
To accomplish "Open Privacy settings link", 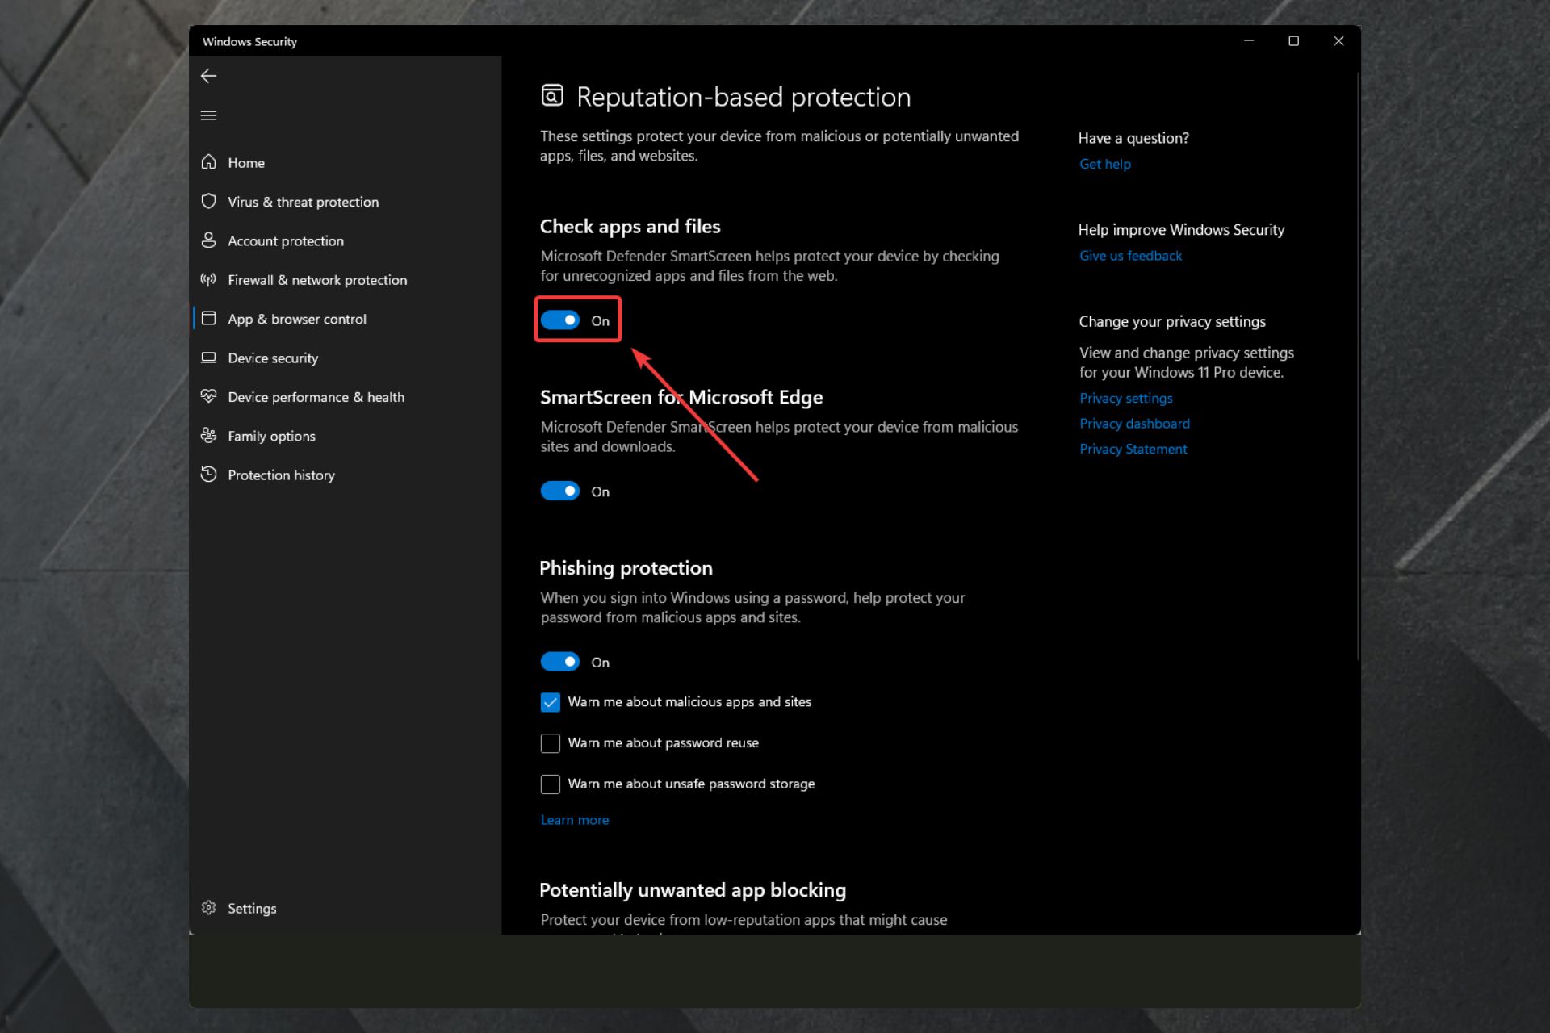I will [x=1125, y=398].
